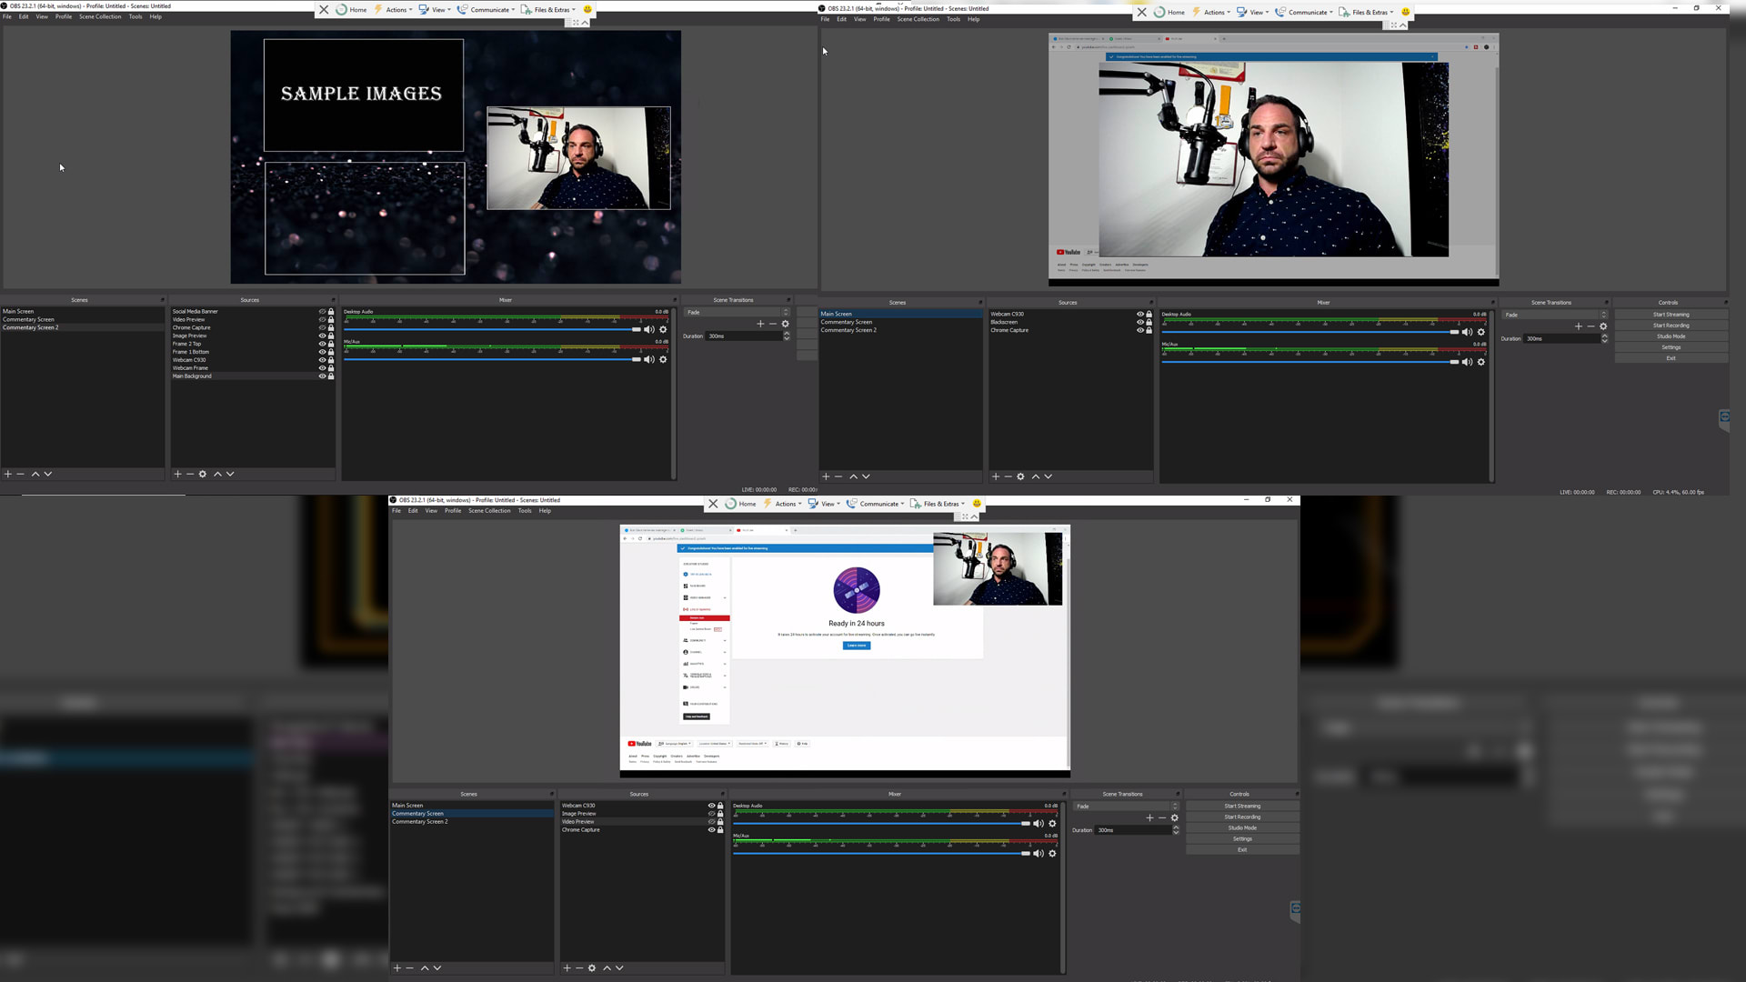Mute Mic/Aux speaker in bottom OBS window

1038,854
